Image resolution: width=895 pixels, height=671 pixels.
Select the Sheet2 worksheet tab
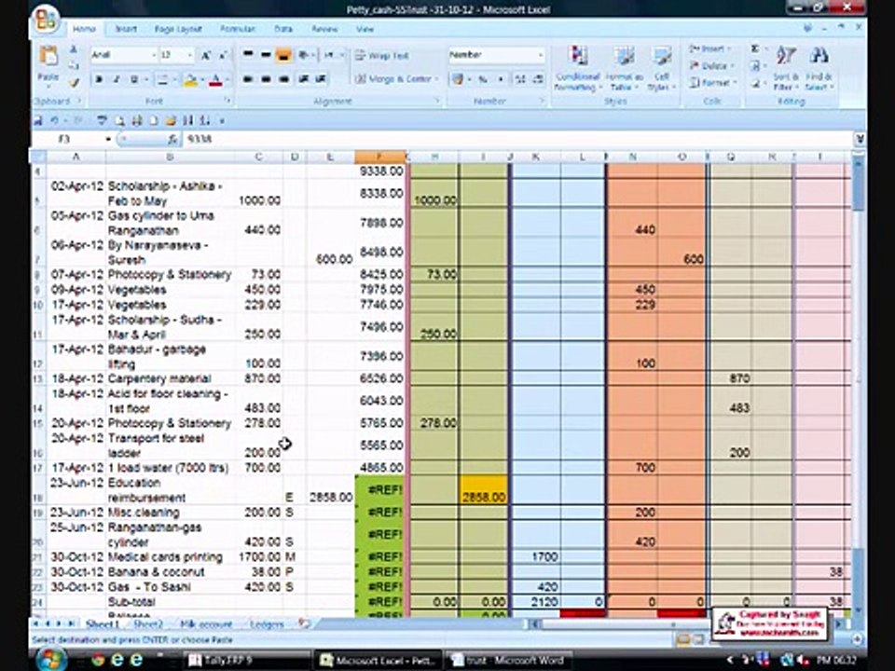[148, 624]
